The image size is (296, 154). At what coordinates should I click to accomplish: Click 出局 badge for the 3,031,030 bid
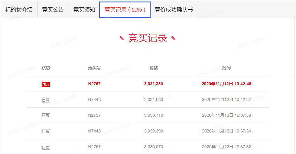click(x=46, y=100)
